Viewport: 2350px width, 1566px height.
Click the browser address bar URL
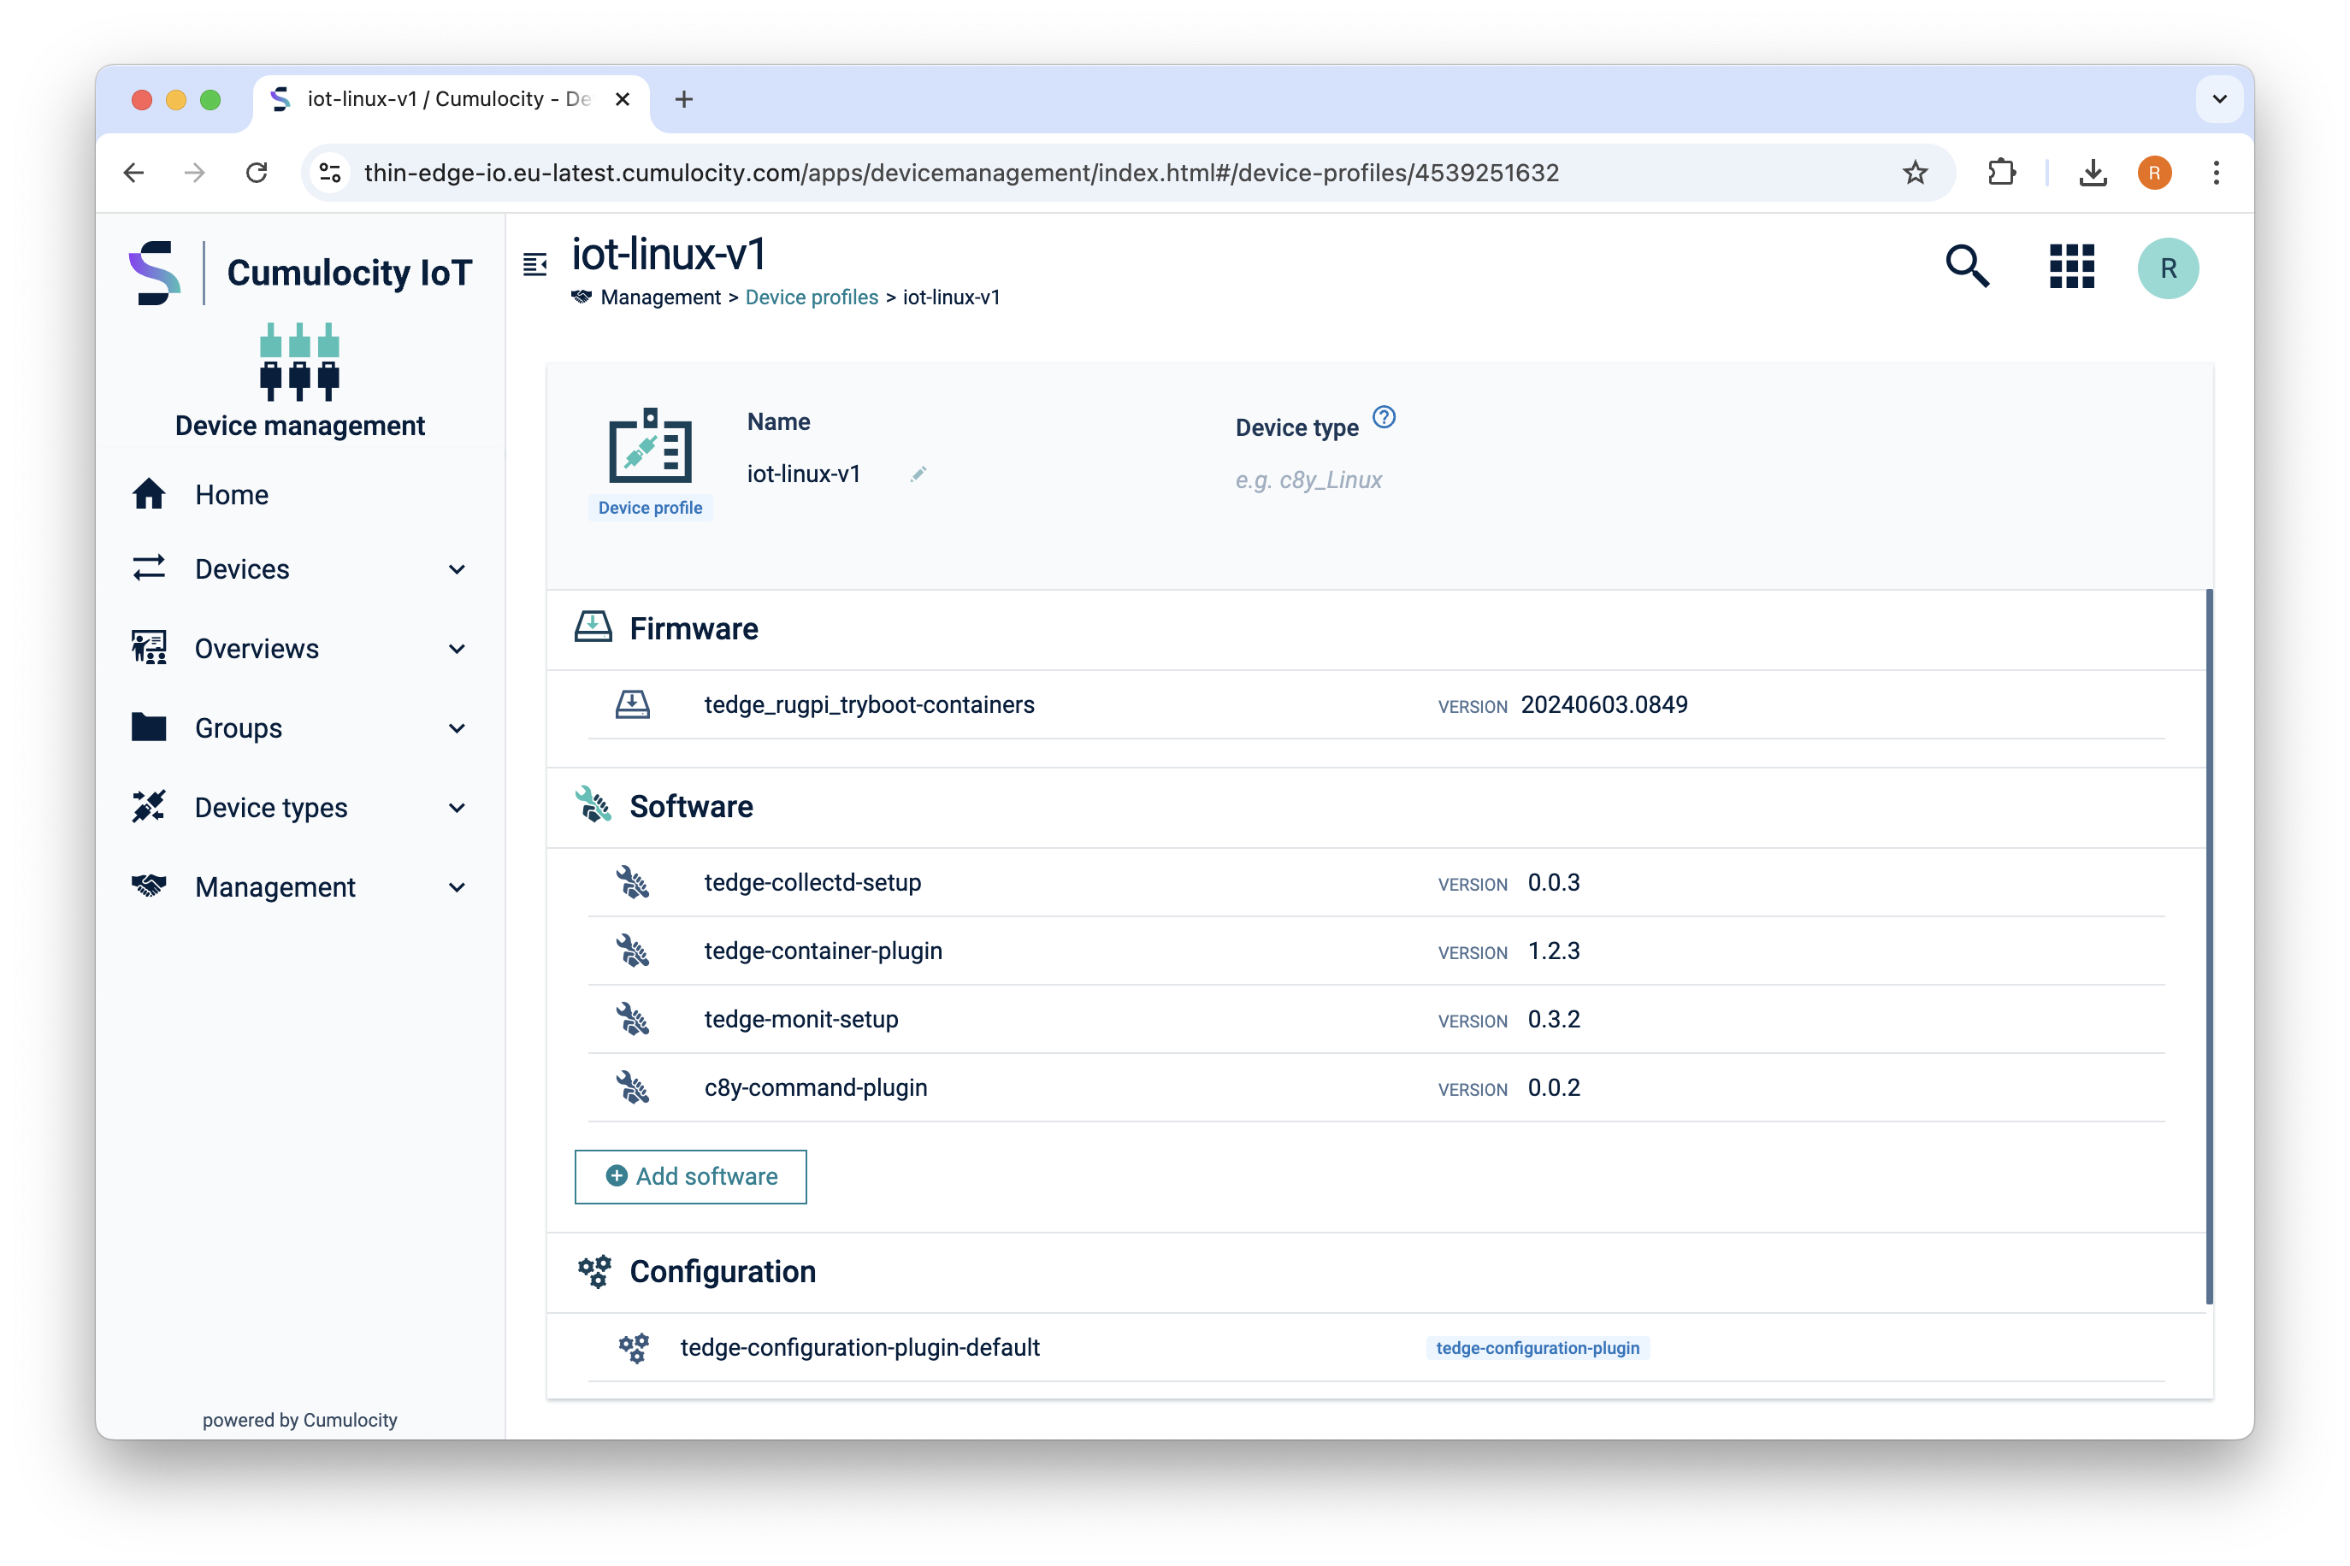(961, 173)
